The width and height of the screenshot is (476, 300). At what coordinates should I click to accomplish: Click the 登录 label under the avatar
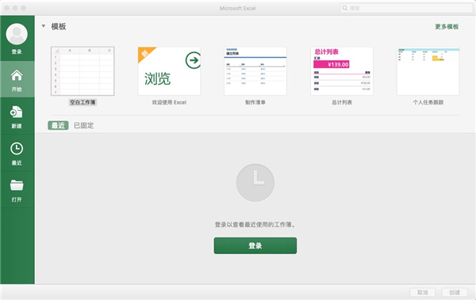pos(17,51)
